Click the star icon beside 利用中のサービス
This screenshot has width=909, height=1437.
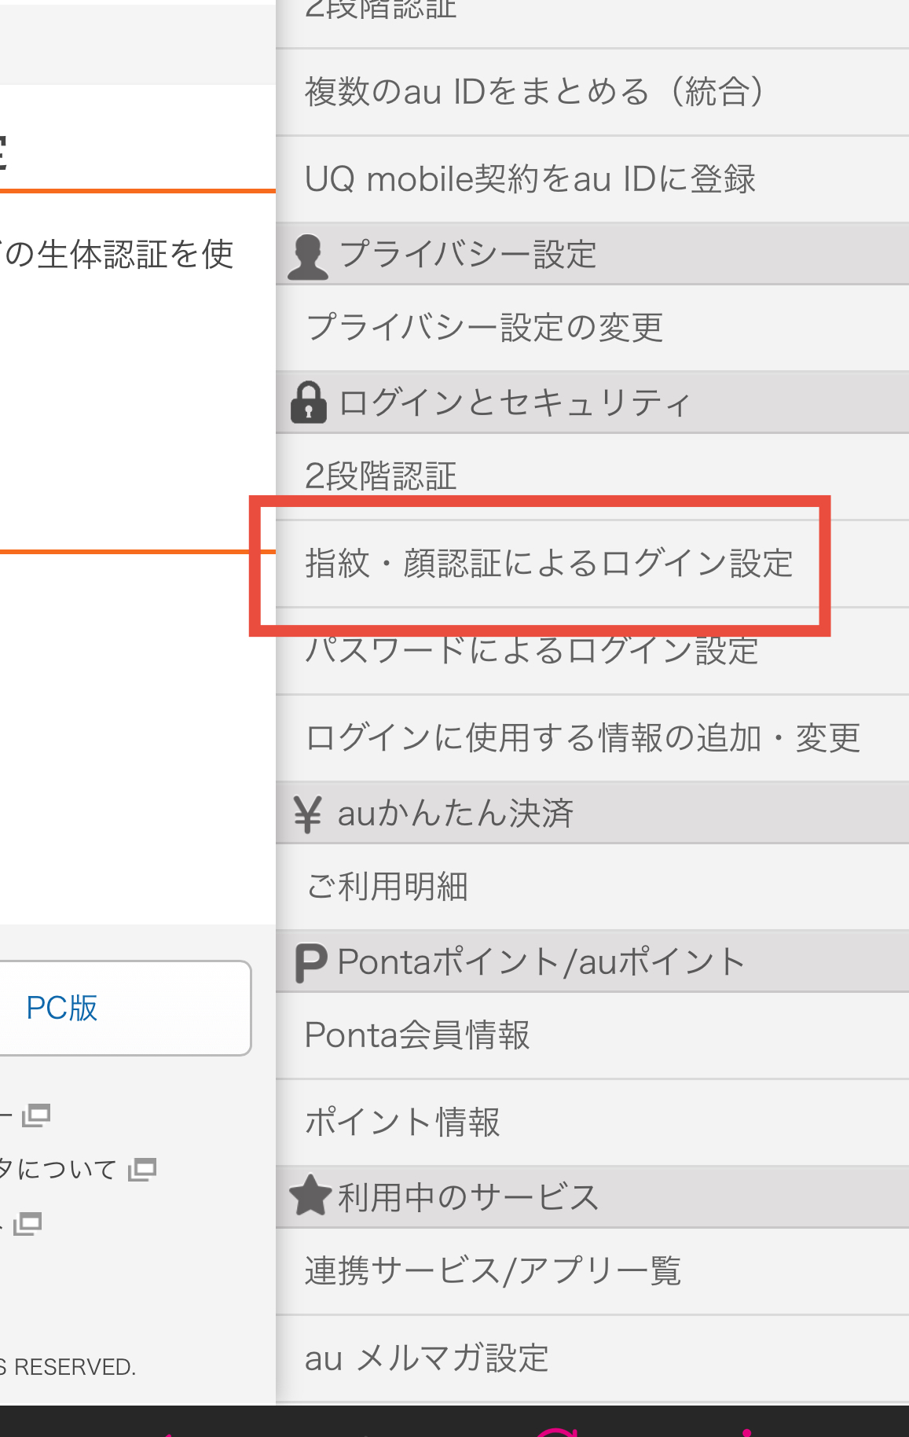(310, 1196)
